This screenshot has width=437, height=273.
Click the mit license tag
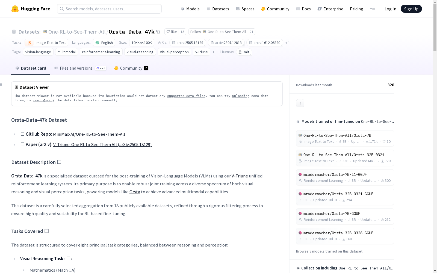(244, 52)
